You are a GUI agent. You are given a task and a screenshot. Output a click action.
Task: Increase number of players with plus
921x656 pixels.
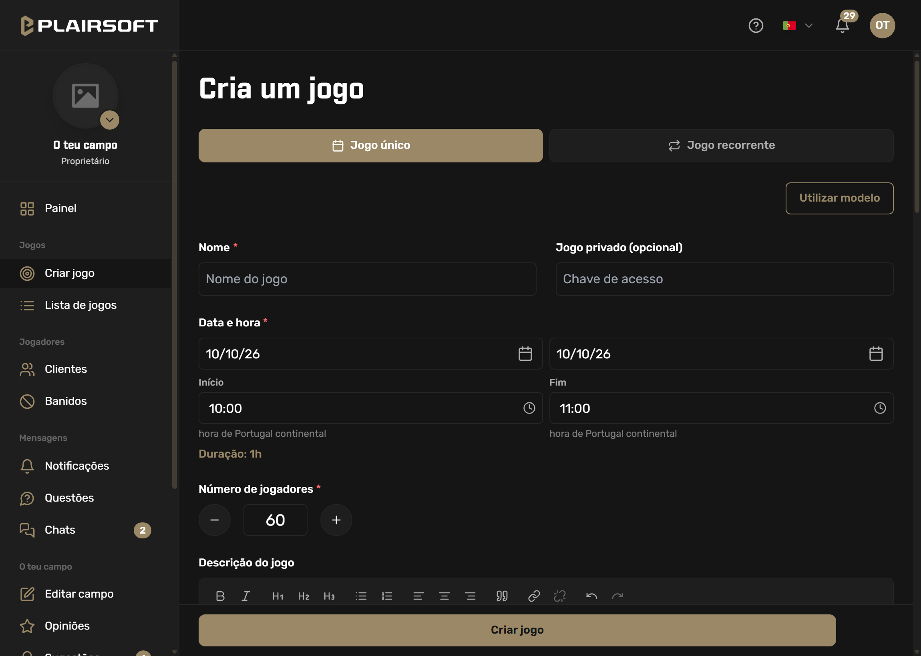(336, 520)
